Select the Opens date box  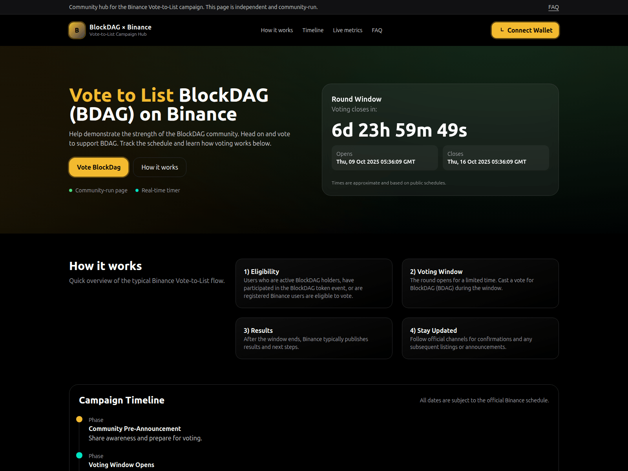pyautogui.click(x=385, y=158)
